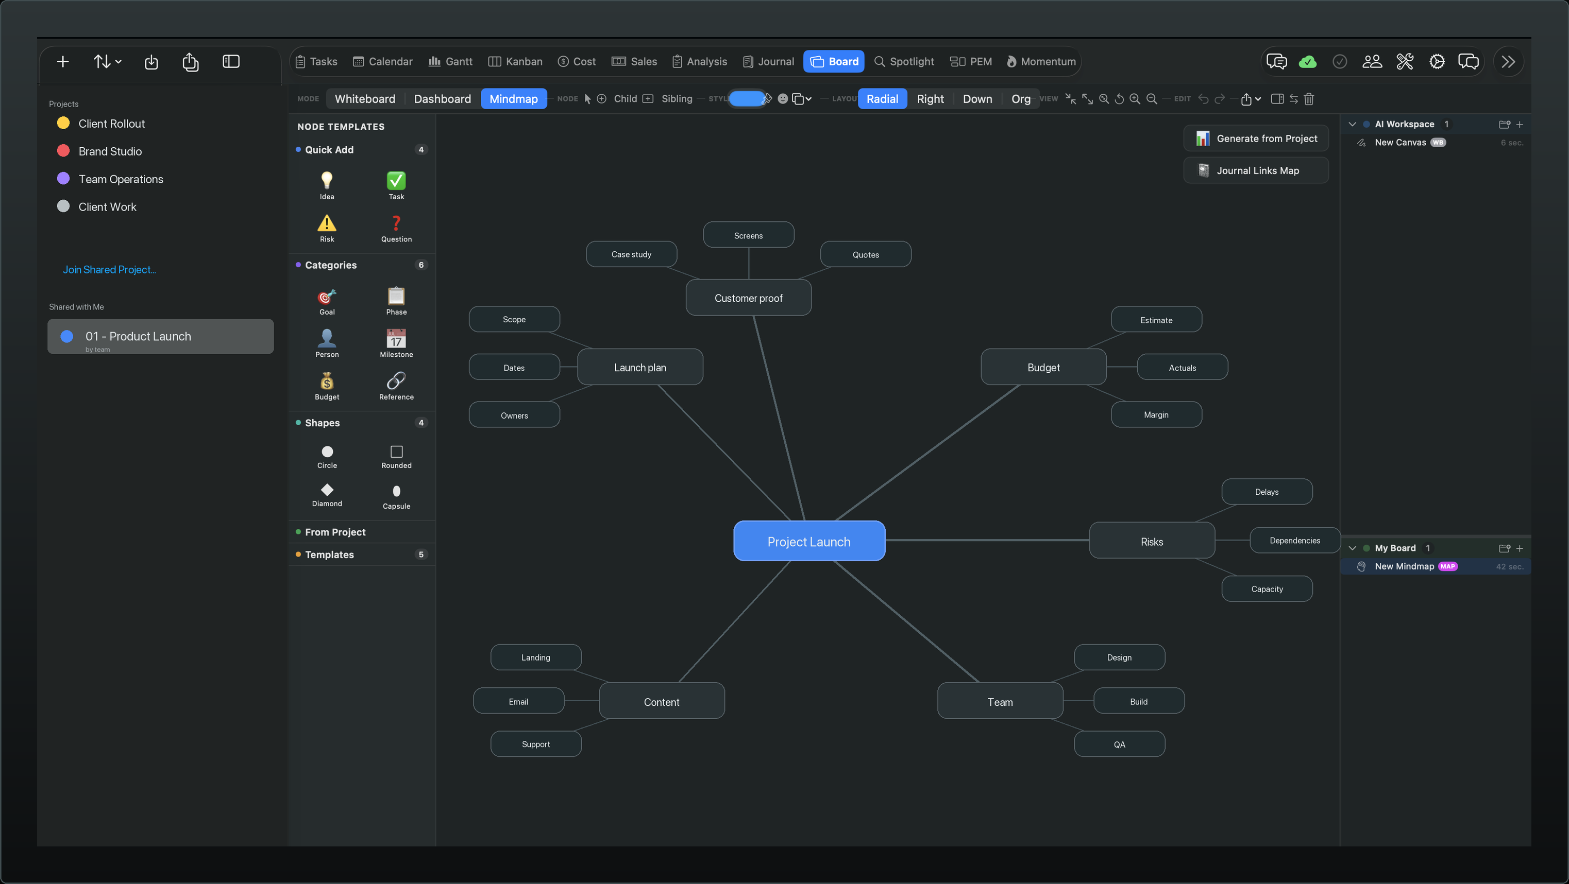Switch layout to Down
This screenshot has height=884, width=1569.
(977, 98)
